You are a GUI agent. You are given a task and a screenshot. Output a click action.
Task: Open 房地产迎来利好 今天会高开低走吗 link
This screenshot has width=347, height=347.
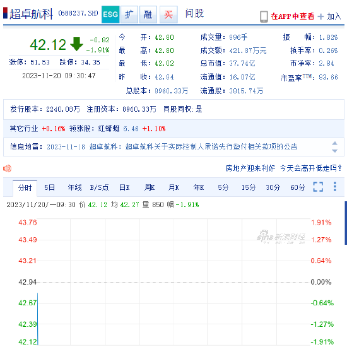point(283,168)
